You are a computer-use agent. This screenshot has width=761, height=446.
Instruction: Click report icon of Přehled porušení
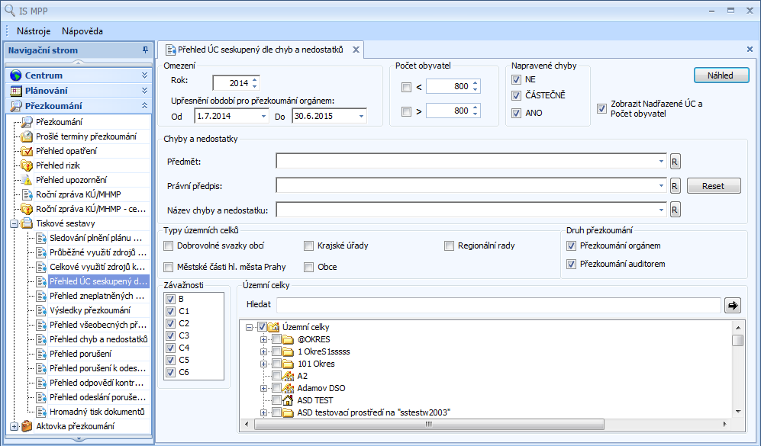click(x=41, y=354)
